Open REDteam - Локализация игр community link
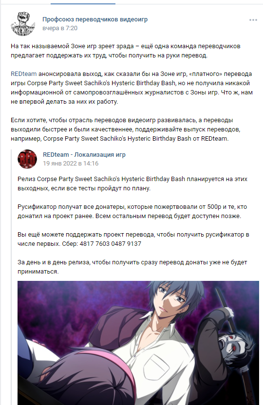Screen dimensions: 263x405 84,155
